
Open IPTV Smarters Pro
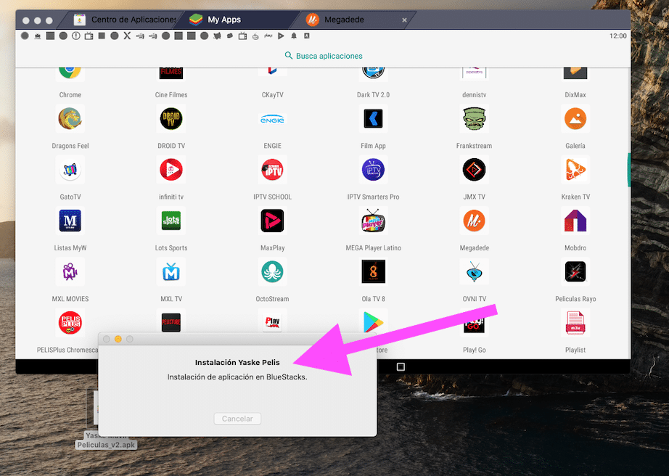point(373,169)
